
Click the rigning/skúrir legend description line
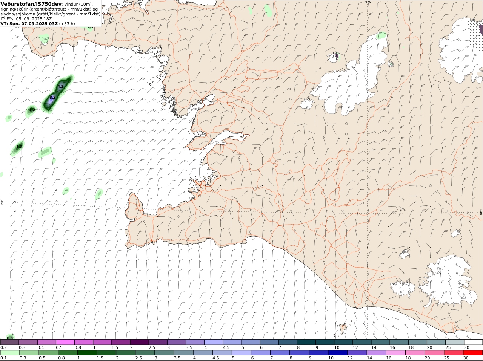[x=49, y=9]
